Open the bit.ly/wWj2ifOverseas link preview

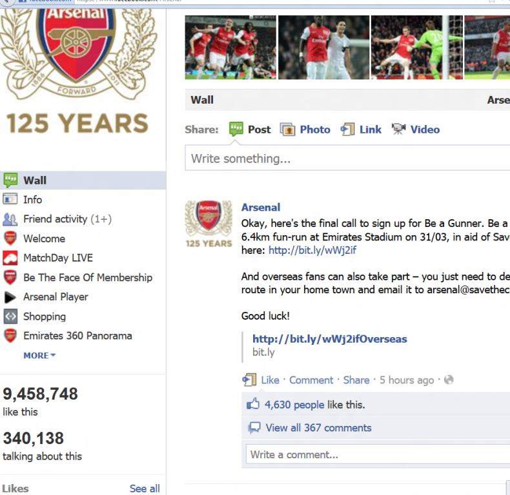pyautogui.click(x=329, y=339)
